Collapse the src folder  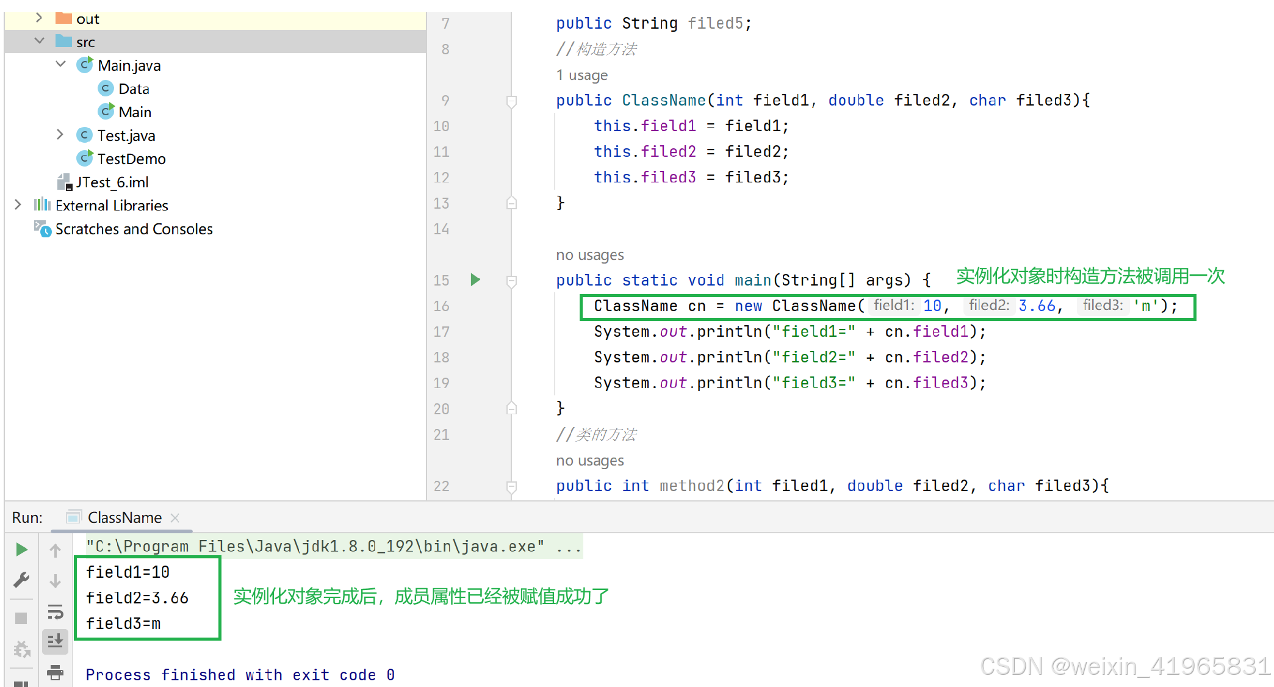pyautogui.click(x=40, y=41)
